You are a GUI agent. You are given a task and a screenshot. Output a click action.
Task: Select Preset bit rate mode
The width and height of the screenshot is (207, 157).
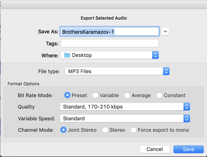point(67,95)
